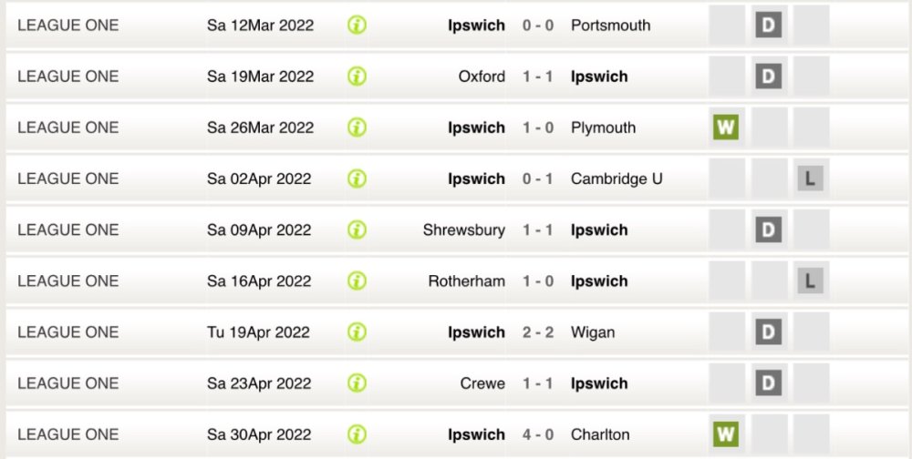Screen dimensions: 912x459
Task: Click the D badge in the Portsmouth row
Action: point(768,25)
